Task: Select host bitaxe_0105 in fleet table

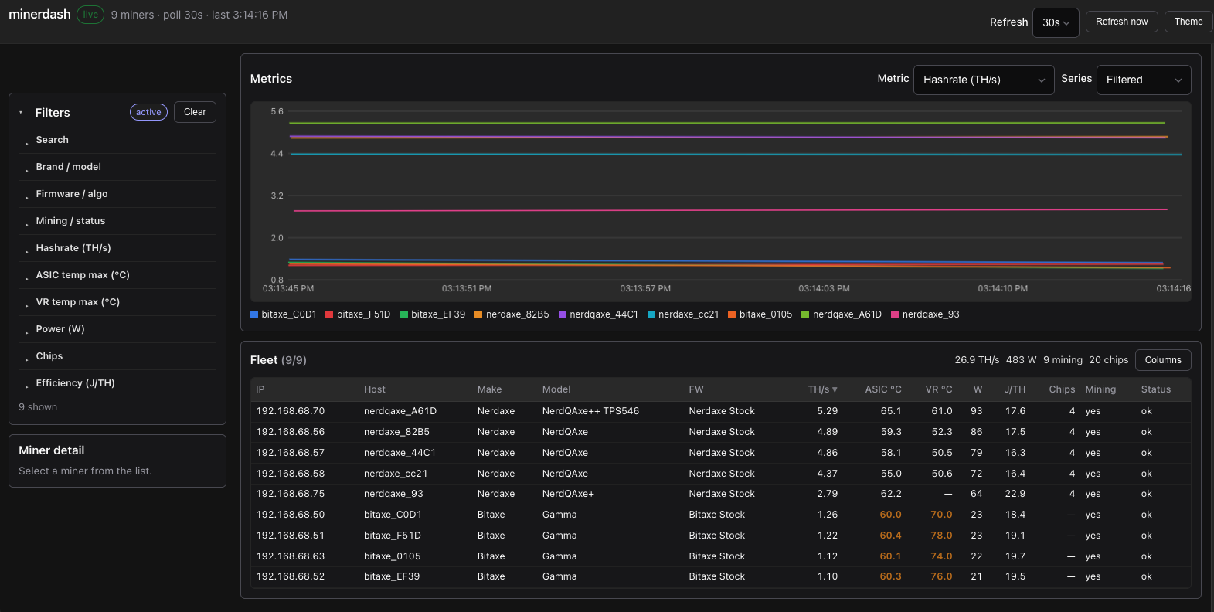Action: 393,556
